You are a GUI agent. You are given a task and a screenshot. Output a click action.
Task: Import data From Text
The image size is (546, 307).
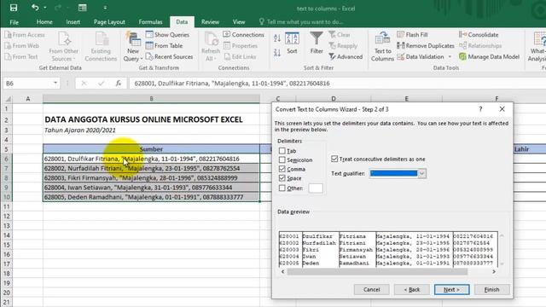pos(21,56)
